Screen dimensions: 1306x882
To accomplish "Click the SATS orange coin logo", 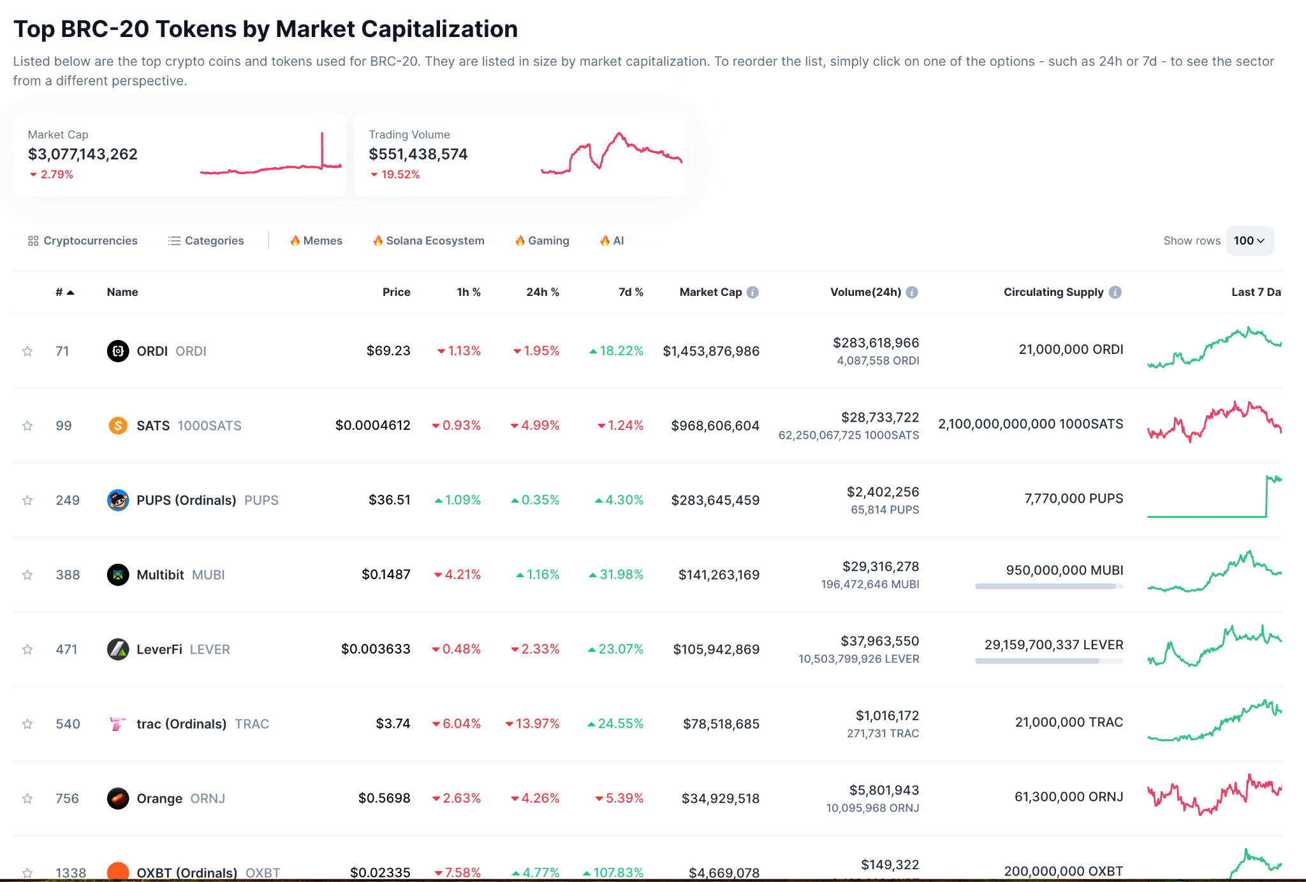I will pyautogui.click(x=118, y=425).
